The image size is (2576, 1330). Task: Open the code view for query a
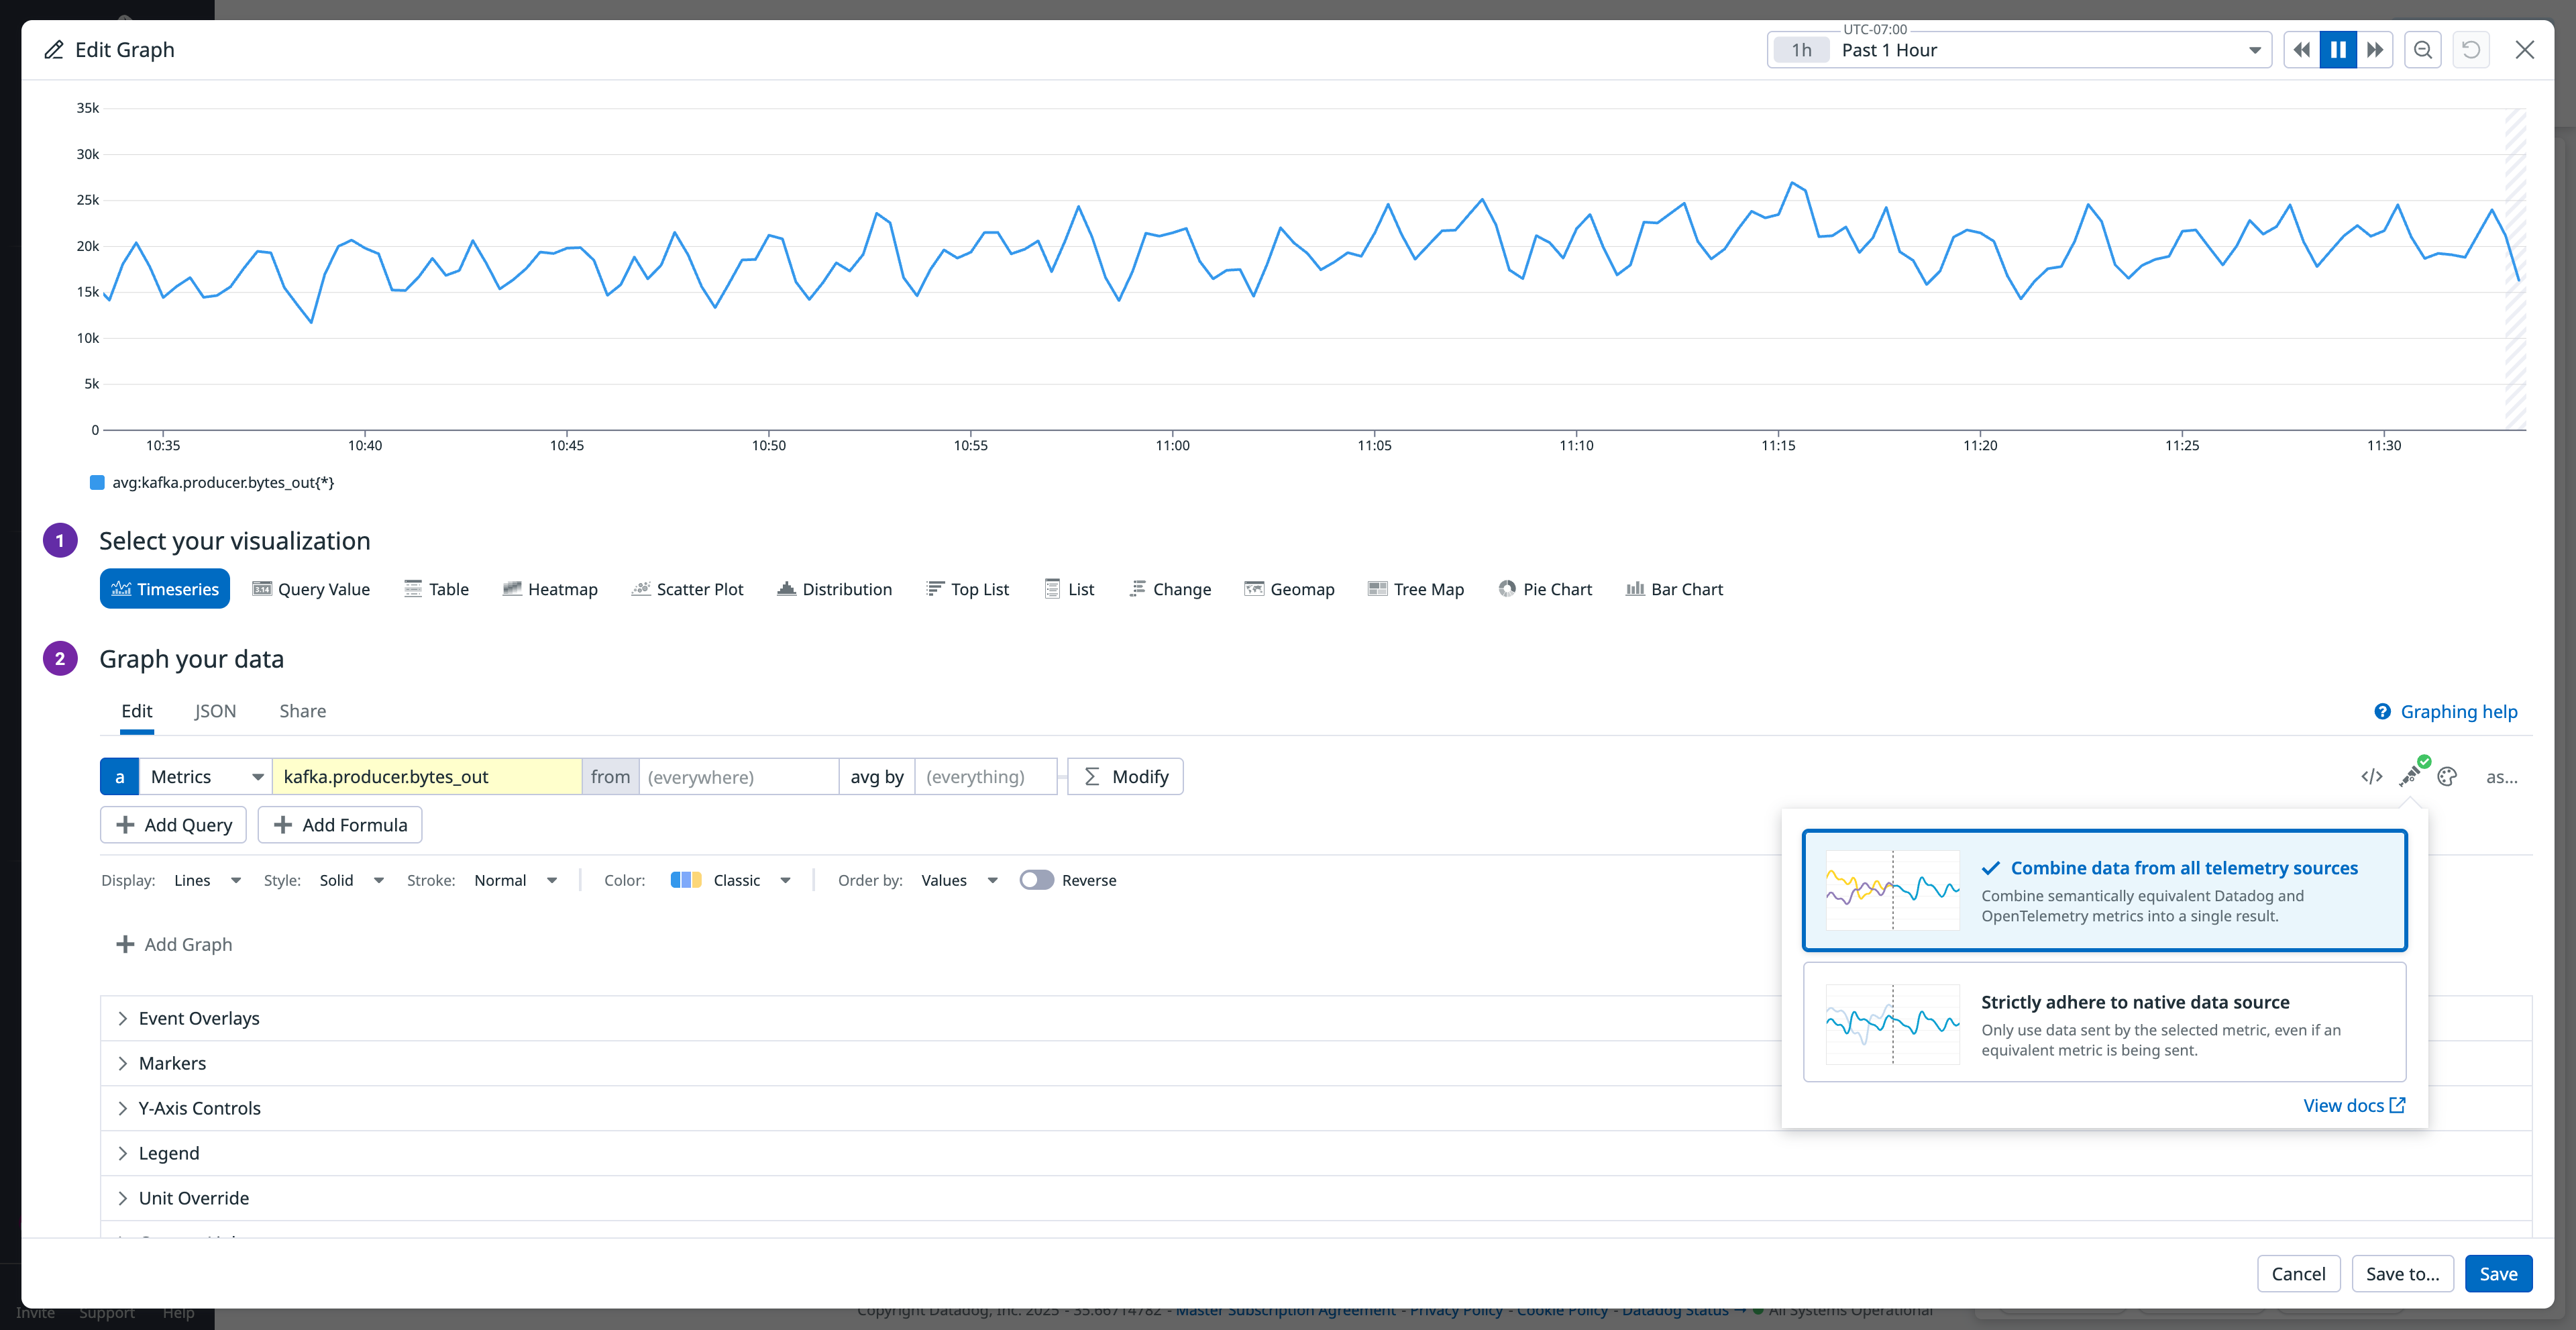(x=2371, y=776)
